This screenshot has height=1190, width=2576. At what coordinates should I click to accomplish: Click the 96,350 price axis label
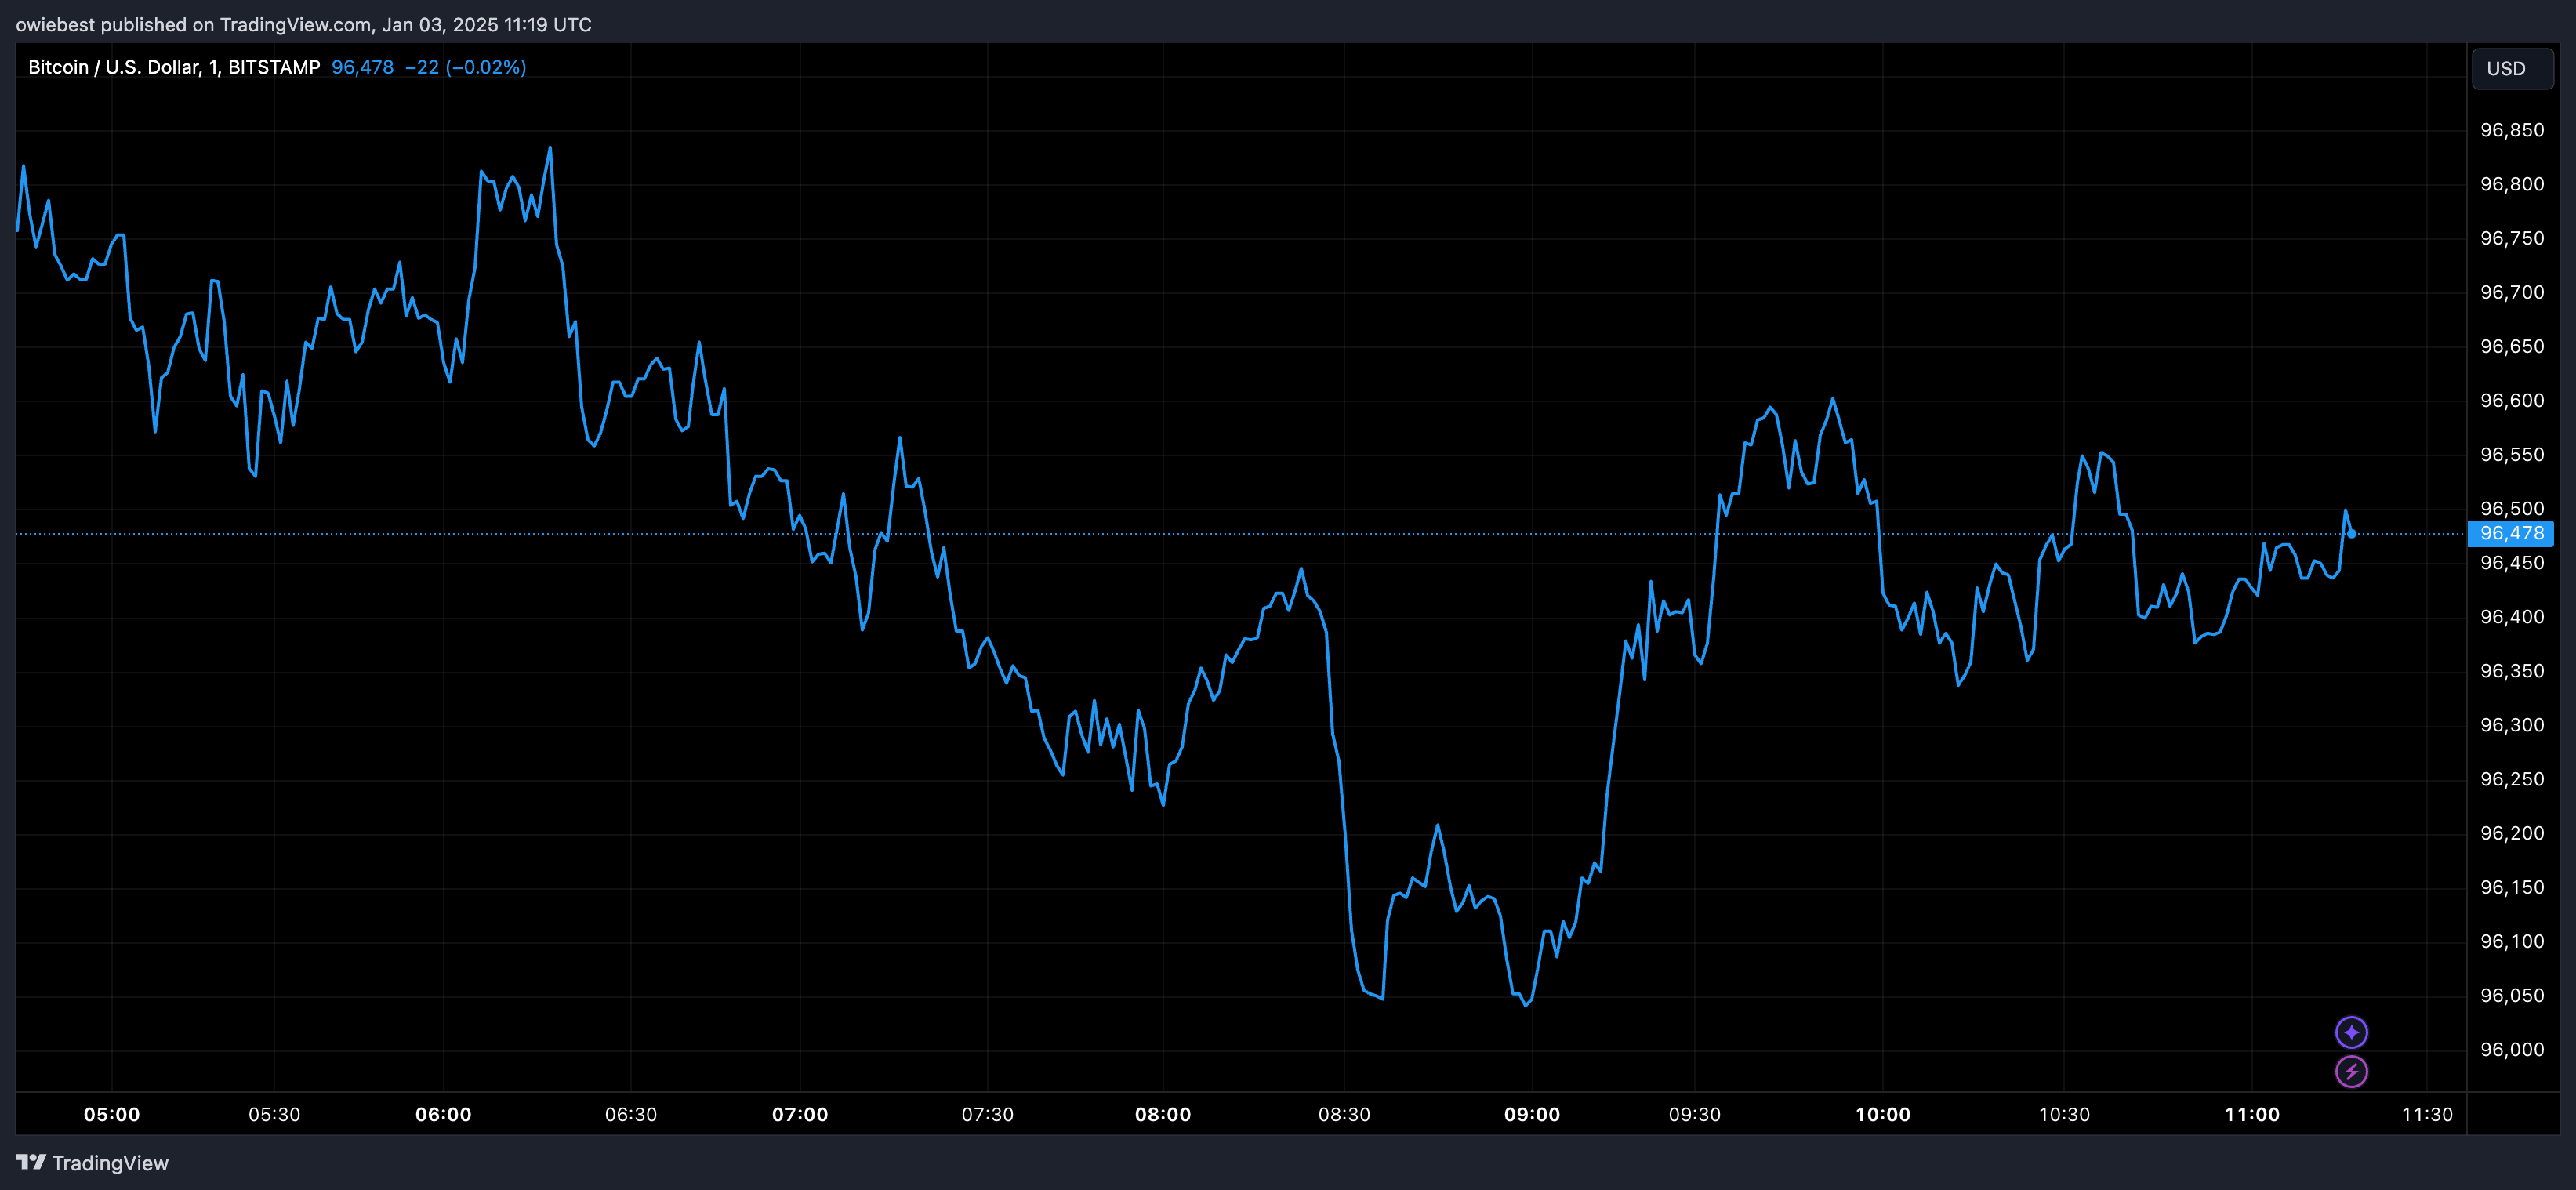pyautogui.click(x=2512, y=670)
